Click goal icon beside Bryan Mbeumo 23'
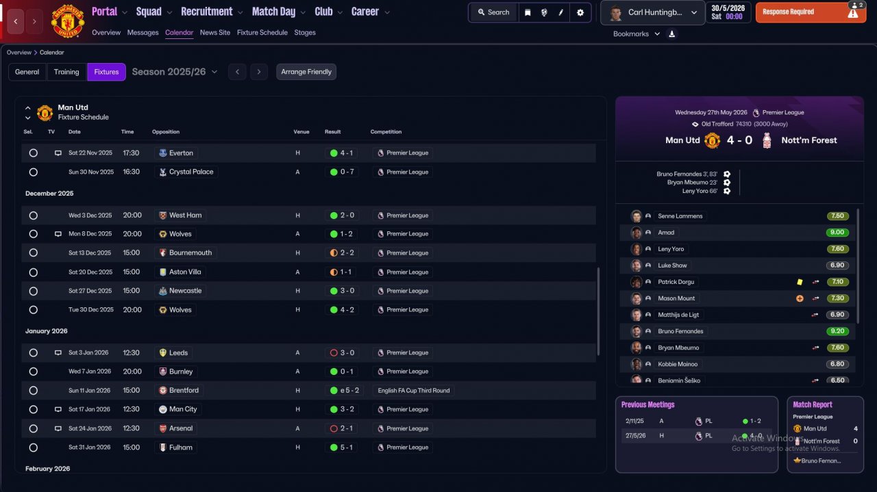Image resolution: width=877 pixels, height=492 pixels. [727, 183]
